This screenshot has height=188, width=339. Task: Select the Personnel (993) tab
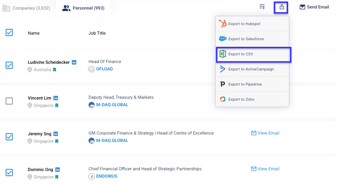point(83,8)
